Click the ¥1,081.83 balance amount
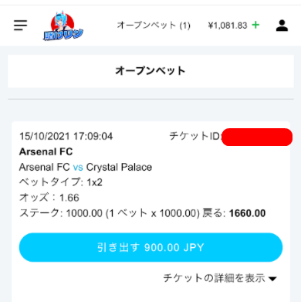This screenshot has width=301, height=302. [228, 25]
